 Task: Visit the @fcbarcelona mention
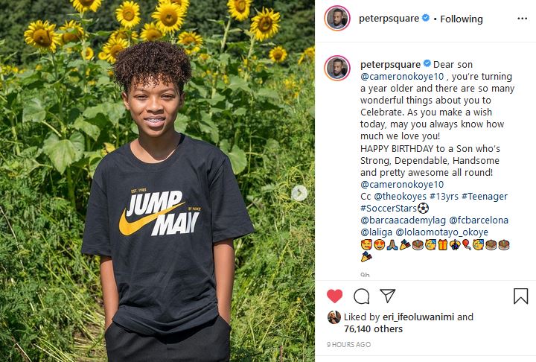[479, 220]
